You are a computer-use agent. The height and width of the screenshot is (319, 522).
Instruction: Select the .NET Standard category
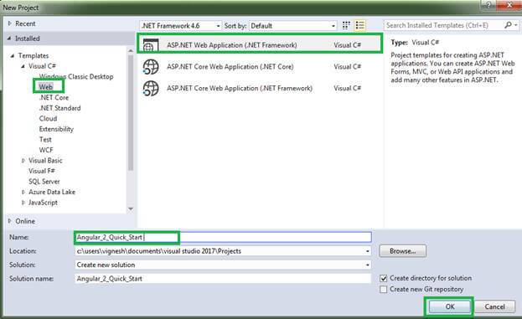pyautogui.click(x=60, y=108)
